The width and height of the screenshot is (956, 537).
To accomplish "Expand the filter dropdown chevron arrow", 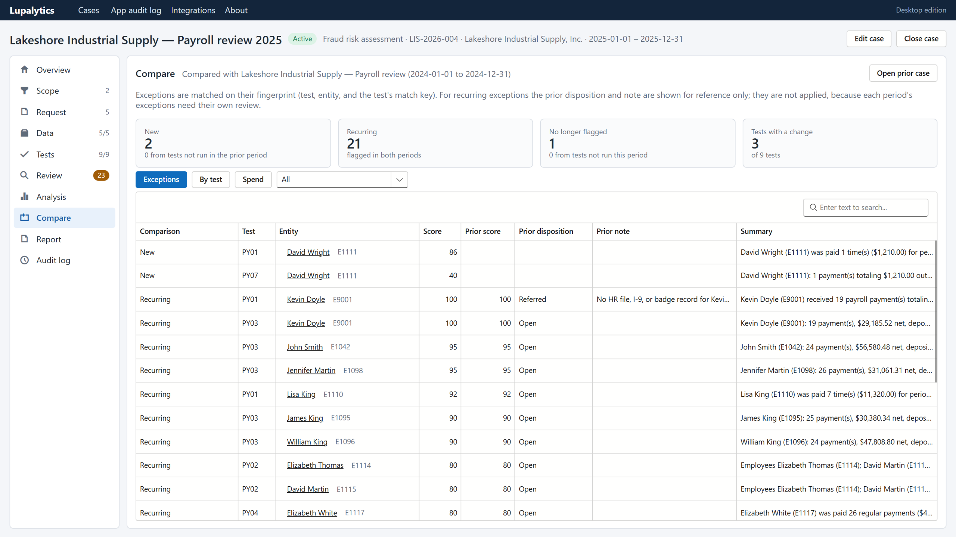I will pos(400,179).
